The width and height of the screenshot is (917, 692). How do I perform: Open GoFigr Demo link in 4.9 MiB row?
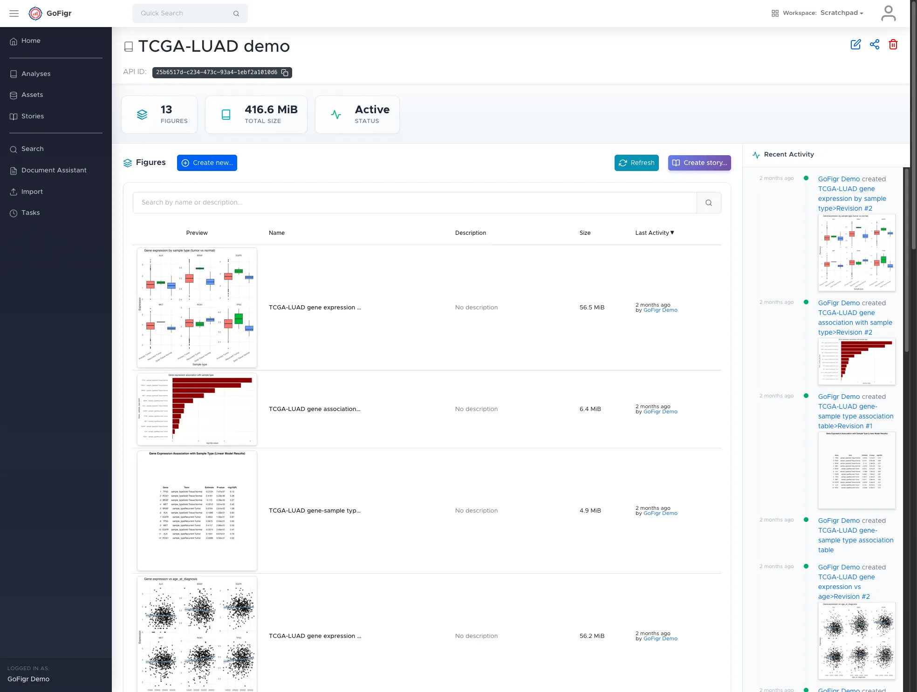tap(660, 514)
